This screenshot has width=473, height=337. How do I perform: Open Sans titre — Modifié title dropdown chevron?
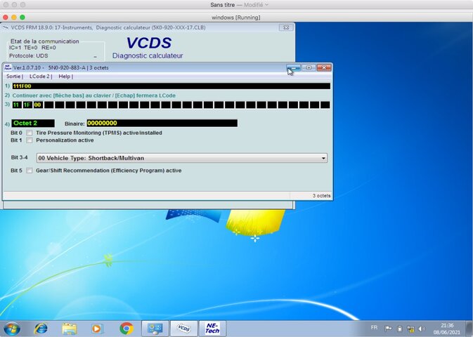[266, 5]
